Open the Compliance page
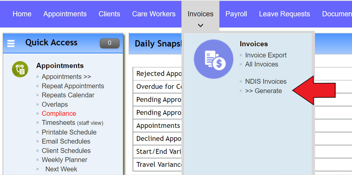 59,113
